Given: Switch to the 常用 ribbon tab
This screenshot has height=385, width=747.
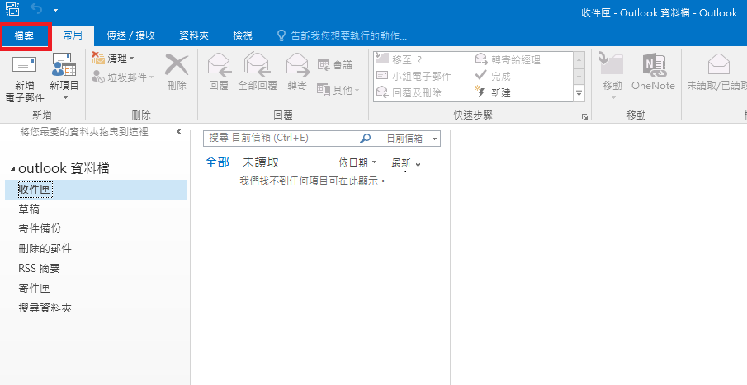Looking at the screenshot, I should 73,35.
